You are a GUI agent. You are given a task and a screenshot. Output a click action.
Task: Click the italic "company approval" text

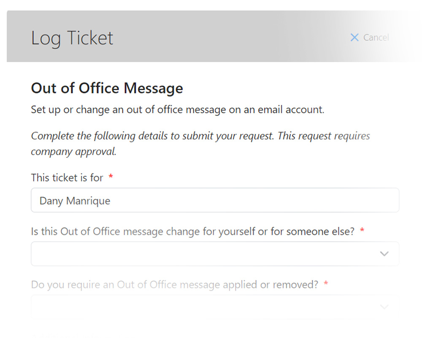(73, 152)
